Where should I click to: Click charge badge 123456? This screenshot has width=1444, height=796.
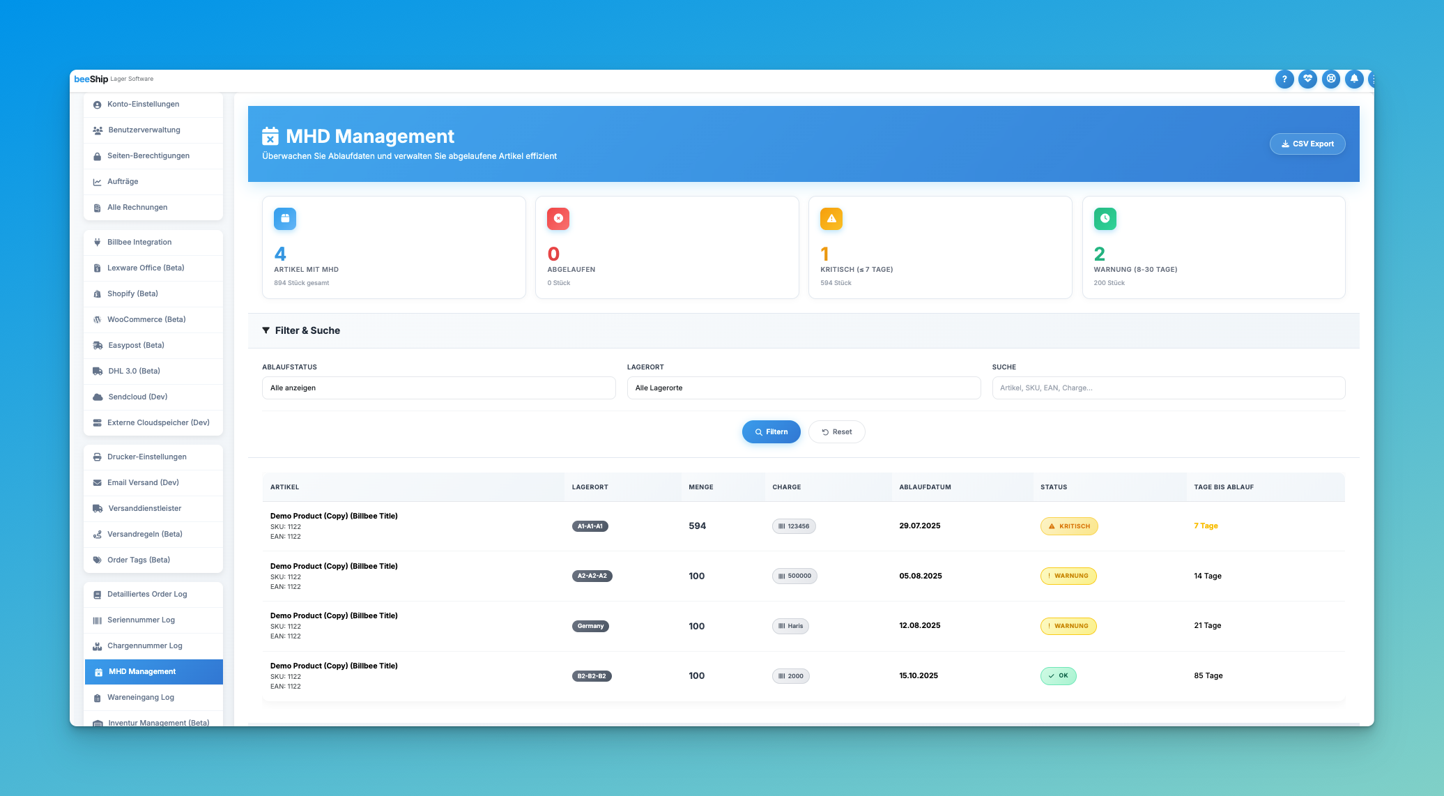coord(793,527)
